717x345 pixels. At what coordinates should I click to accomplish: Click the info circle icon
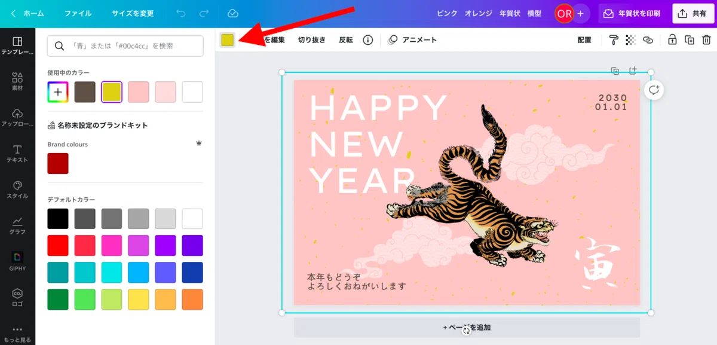click(x=368, y=40)
